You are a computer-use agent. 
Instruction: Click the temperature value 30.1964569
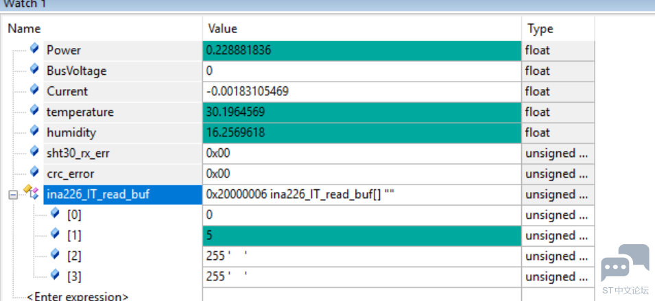point(235,112)
